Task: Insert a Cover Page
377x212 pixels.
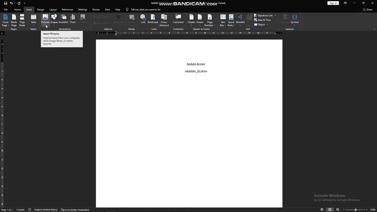Action: pos(5,20)
